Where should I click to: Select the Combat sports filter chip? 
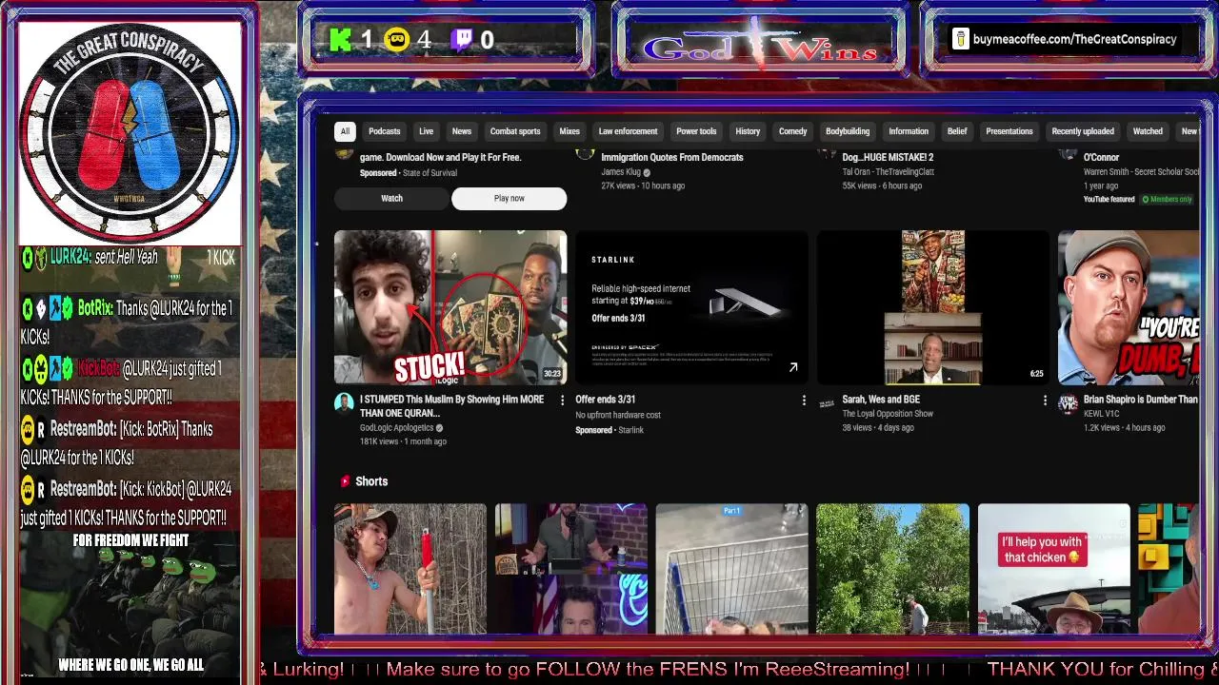(x=515, y=131)
